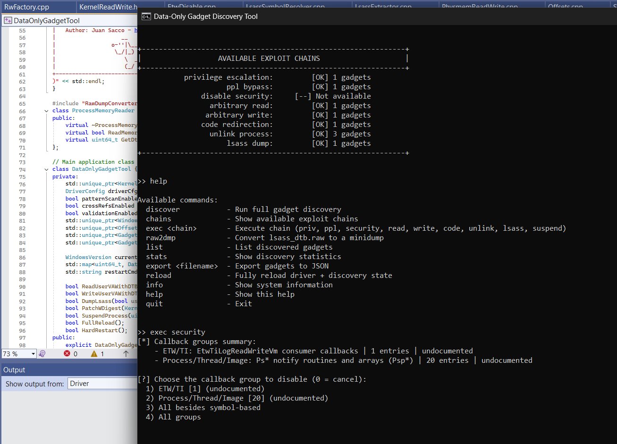Click the red error count icon
Screen dimensions: 617x444
[x=67, y=353]
